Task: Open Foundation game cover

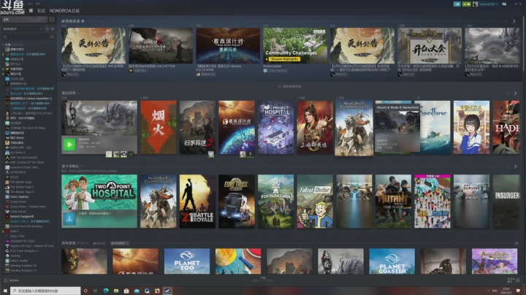Action: click(x=275, y=201)
